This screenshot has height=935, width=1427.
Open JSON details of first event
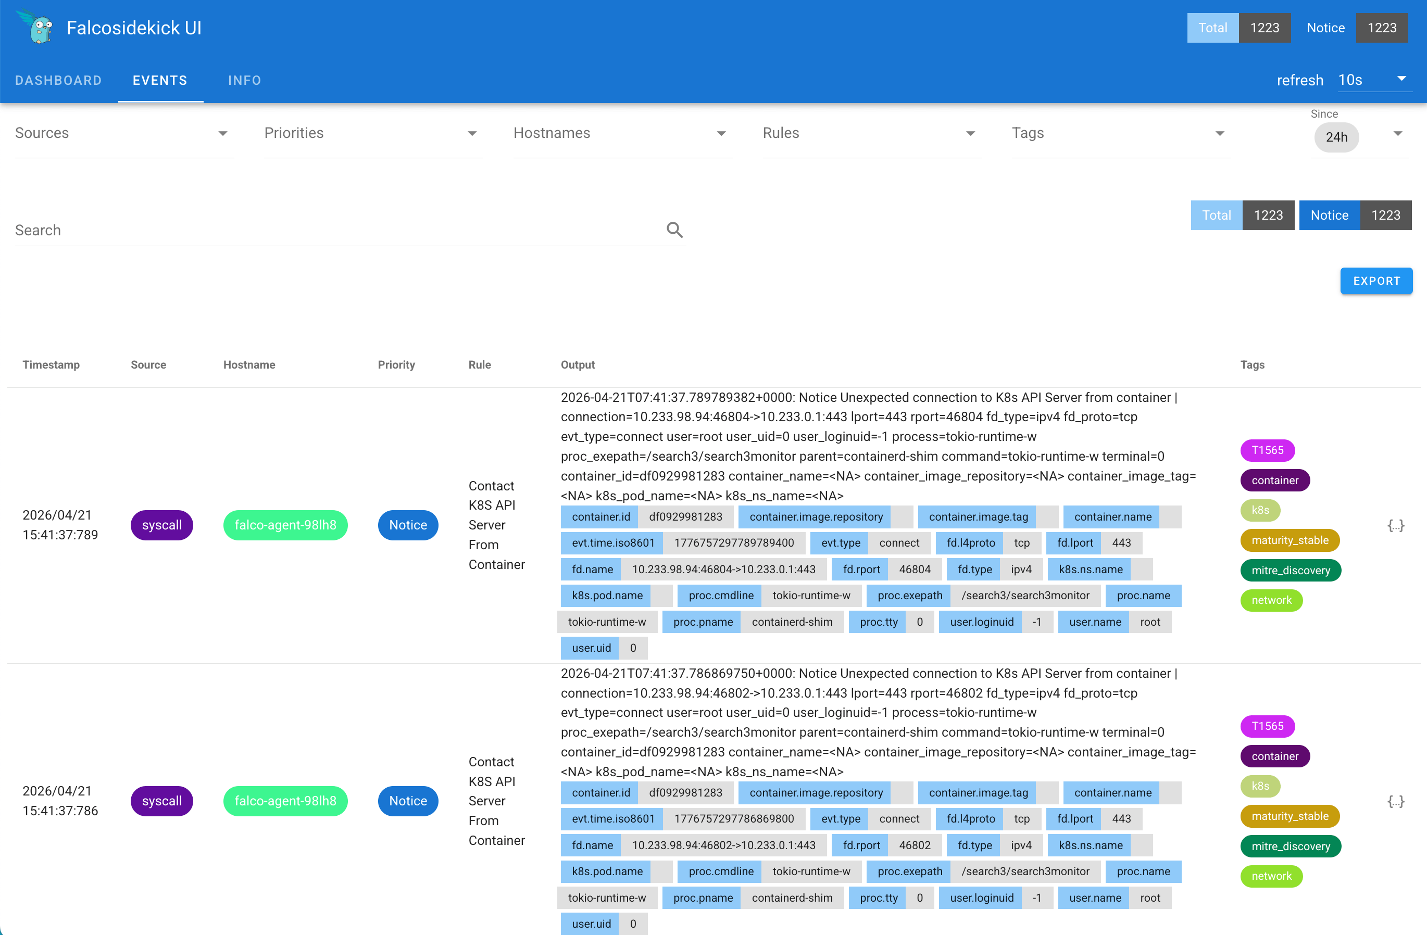[1396, 526]
